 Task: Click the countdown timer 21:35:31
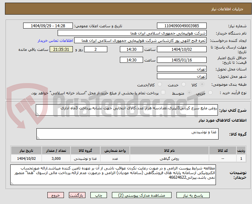[x=61, y=50]
